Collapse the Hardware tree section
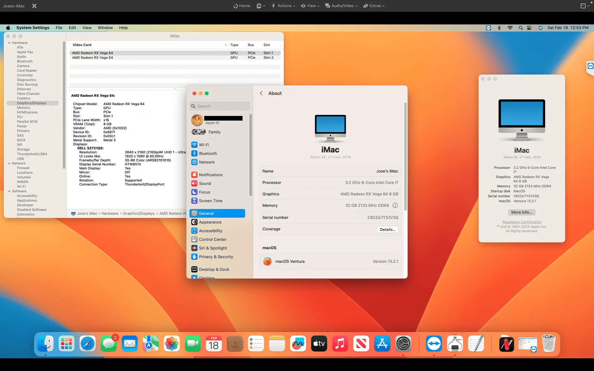The image size is (594, 371). tap(9, 43)
